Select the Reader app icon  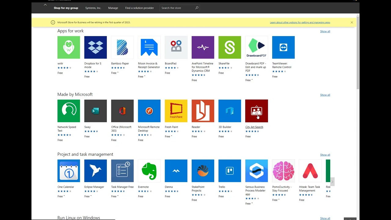pyautogui.click(x=203, y=111)
